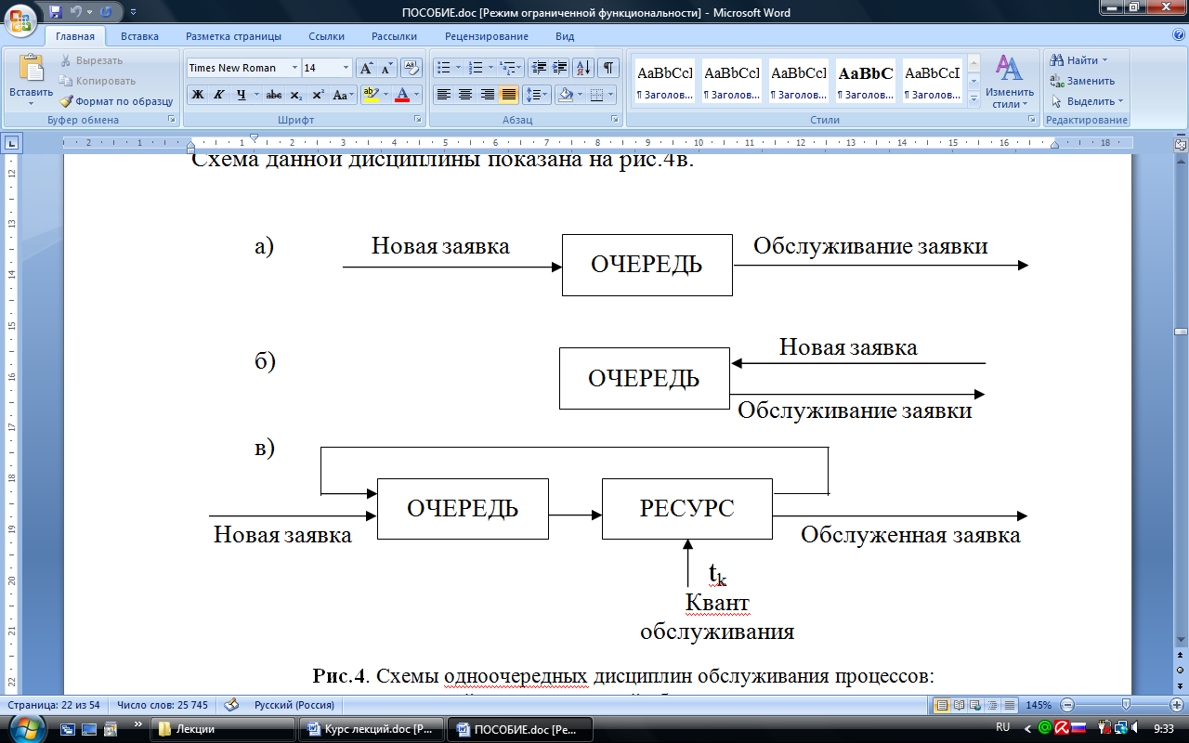The image size is (1189, 743).
Task: Expand the styles gallery more arrow
Action: tap(973, 98)
